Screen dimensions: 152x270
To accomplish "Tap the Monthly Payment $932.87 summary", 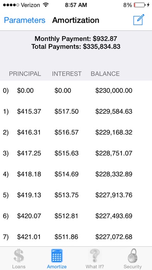I will point(76,38).
